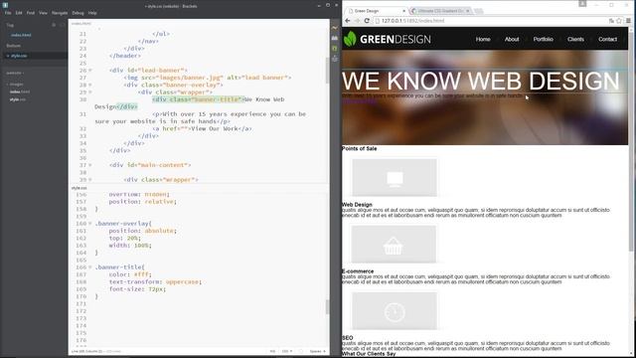Open the Debug menu in Brackets
The width and height of the screenshot is (636, 358).
78,13
